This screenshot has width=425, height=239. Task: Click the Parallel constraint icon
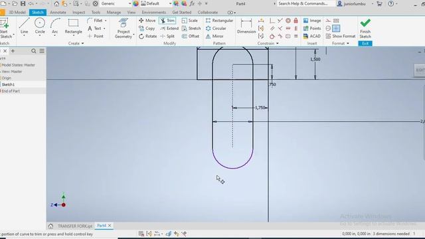tap(272, 29)
